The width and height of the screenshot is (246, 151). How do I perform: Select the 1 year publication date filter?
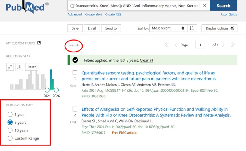point(10,114)
